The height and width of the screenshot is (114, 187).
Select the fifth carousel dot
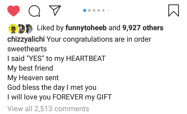pos(103,10)
